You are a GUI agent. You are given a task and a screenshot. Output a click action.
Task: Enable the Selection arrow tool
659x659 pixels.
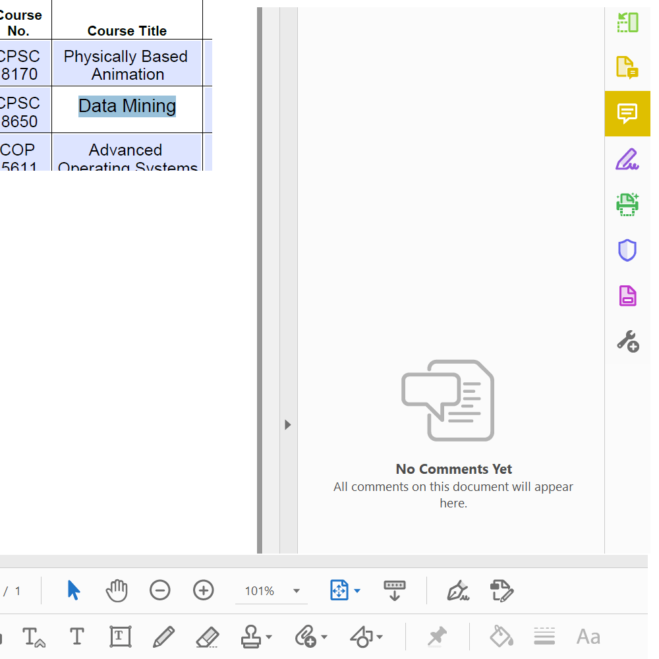(x=74, y=590)
